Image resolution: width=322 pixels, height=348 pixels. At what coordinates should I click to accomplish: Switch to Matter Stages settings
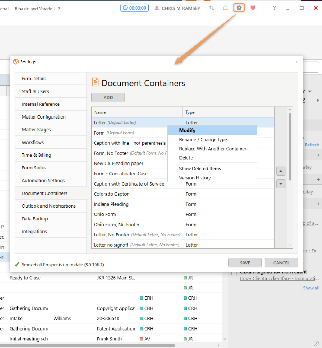[x=51, y=130]
